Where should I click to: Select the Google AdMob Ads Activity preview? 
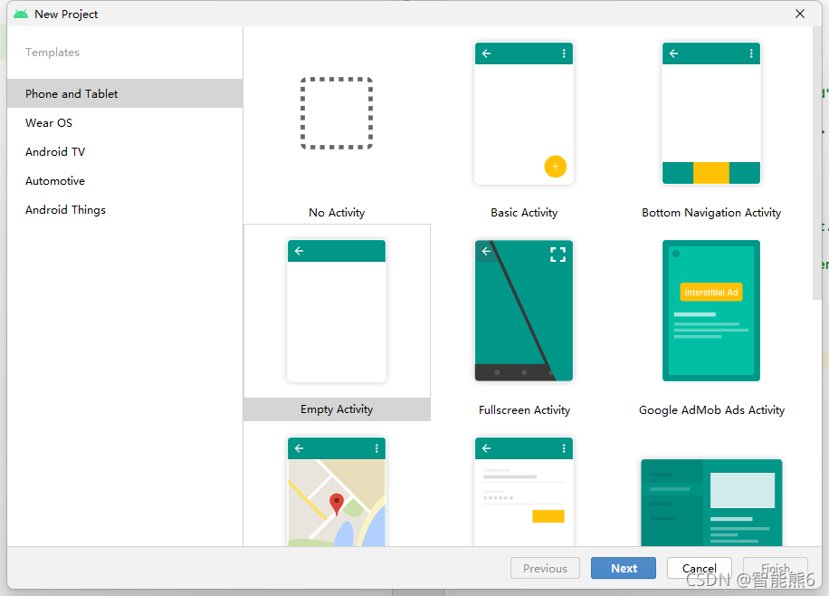coord(711,311)
